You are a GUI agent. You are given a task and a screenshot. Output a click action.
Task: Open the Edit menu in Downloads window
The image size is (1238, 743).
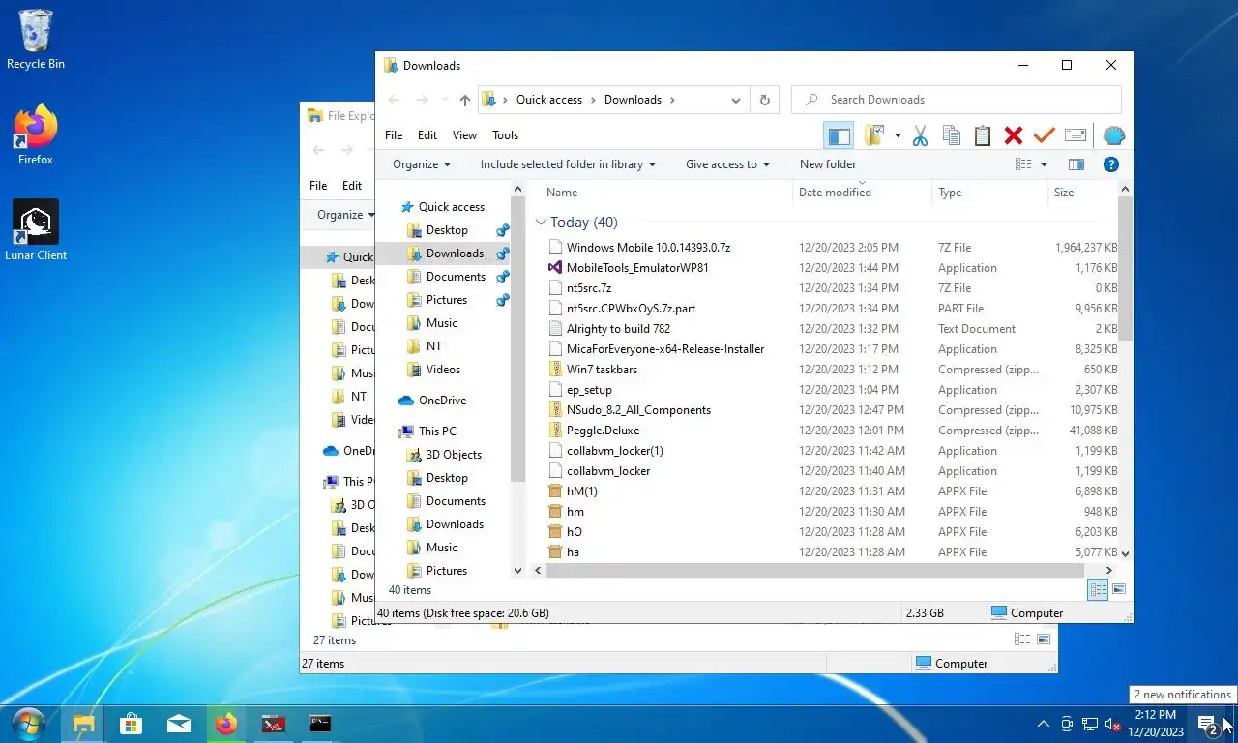click(x=427, y=135)
